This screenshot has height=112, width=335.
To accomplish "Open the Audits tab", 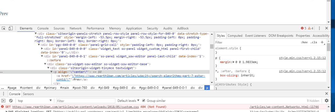I will coord(168,28).
